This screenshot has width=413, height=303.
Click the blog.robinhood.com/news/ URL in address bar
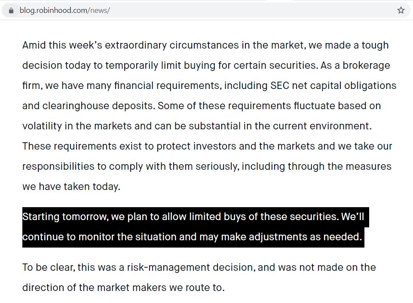64,10
